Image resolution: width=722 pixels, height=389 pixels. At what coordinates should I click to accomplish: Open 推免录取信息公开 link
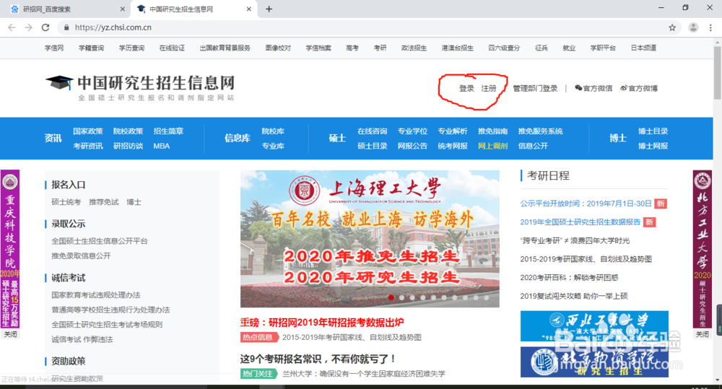[81, 255]
